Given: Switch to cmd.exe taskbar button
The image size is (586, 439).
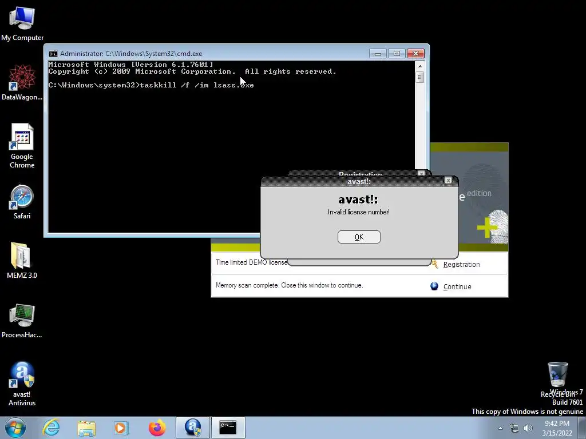Looking at the screenshot, I should coord(228,428).
